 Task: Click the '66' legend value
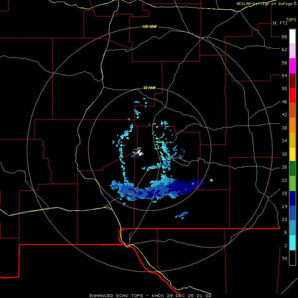pos(284,37)
